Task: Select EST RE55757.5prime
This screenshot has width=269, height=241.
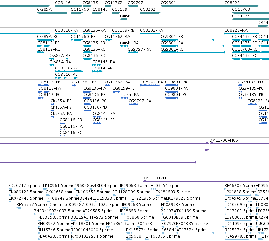Action: [x=32, y=205]
